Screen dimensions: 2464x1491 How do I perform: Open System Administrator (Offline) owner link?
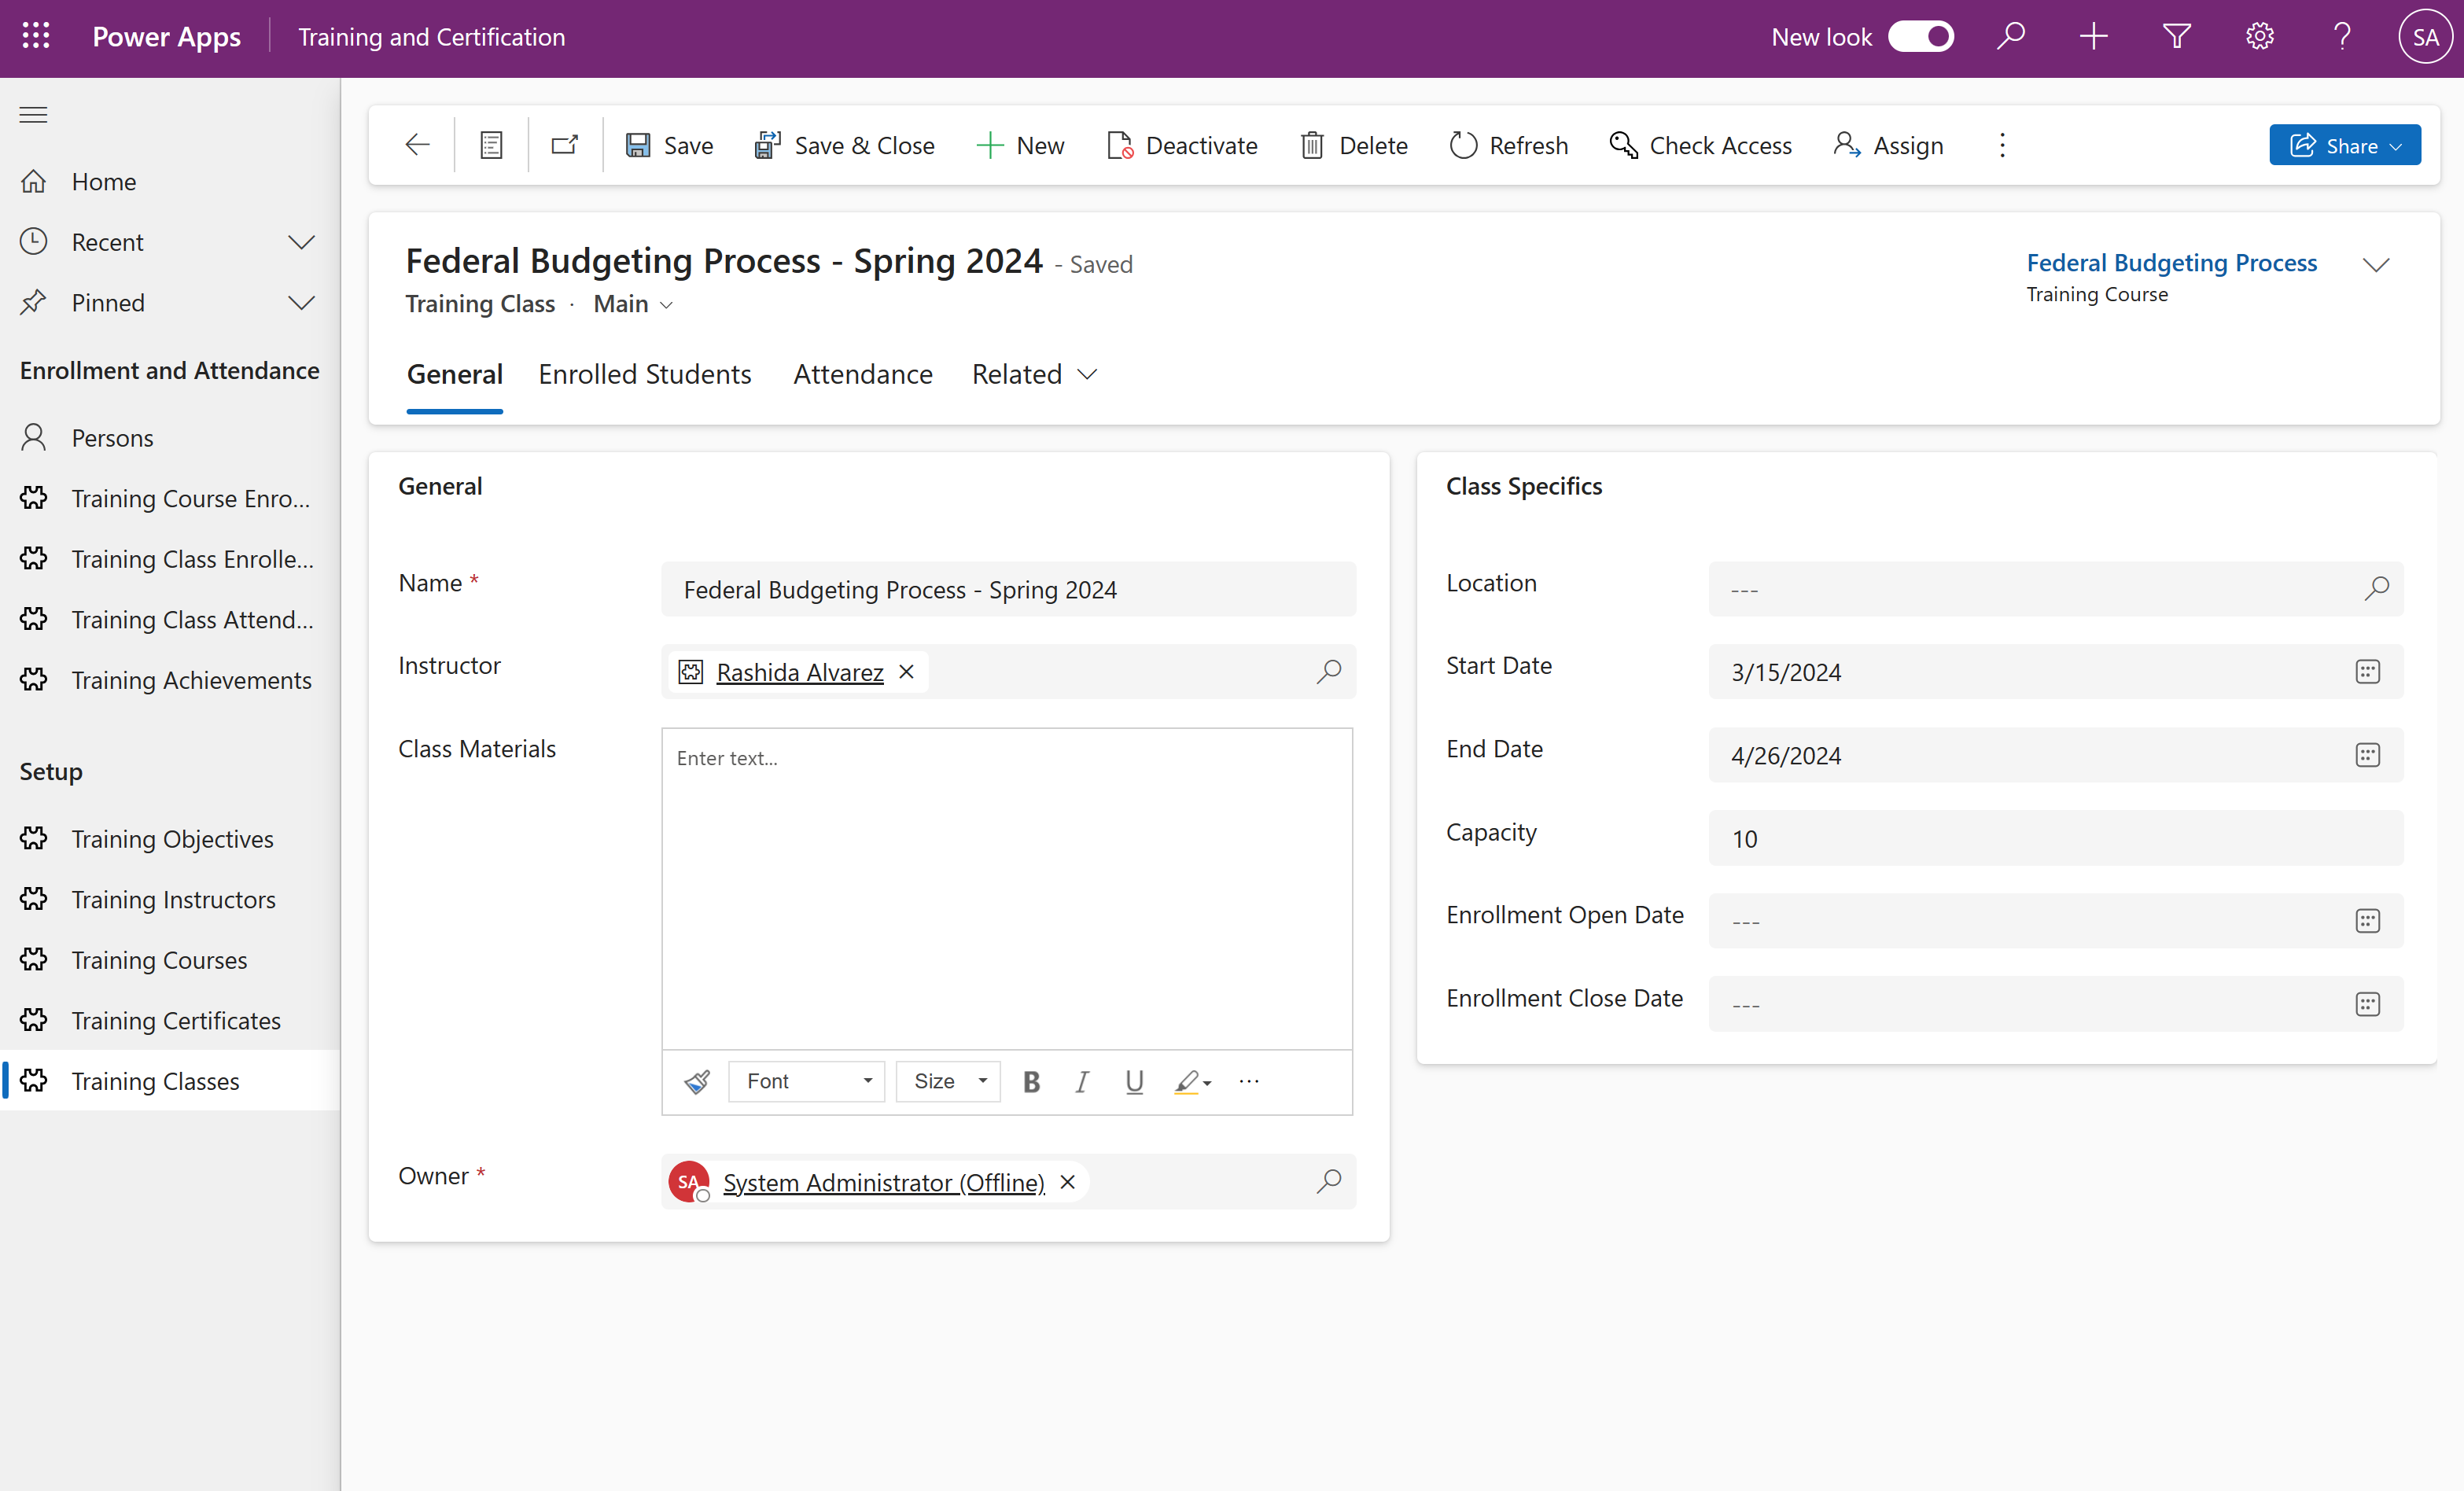[883, 1182]
